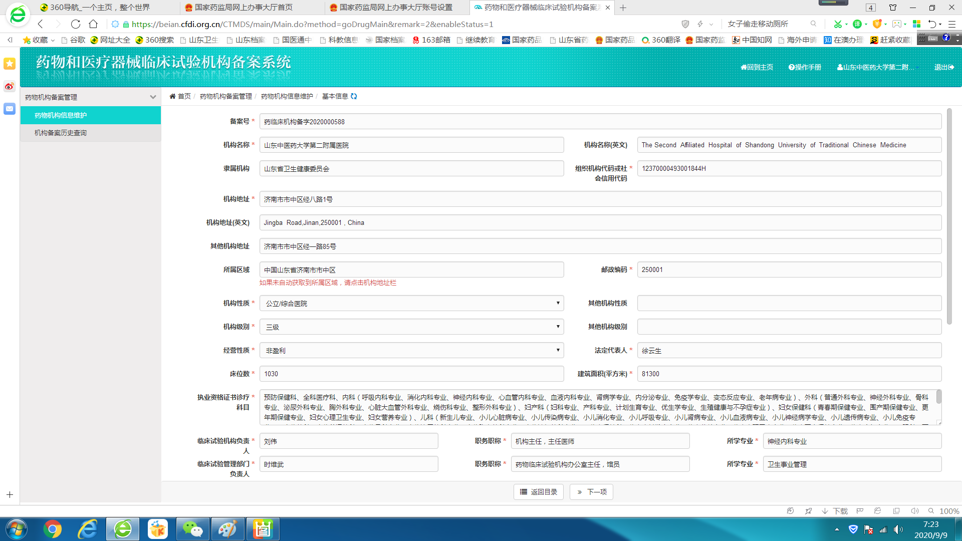Screen dimensions: 962x541
Task: Go to browser home page icon
Action: (x=93, y=24)
